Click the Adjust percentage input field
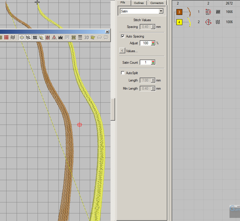The image size is (240, 221). coord(145,43)
